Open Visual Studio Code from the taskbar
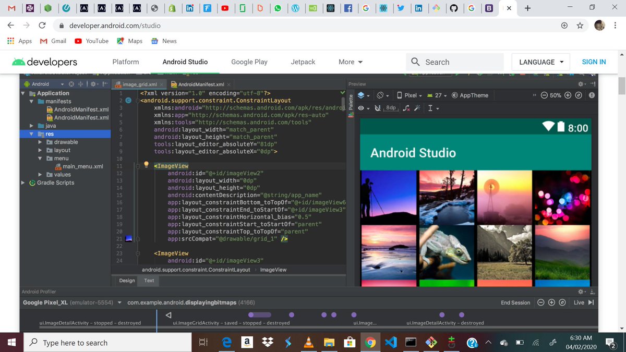This screenshot has height=352, width=626. [x=391, y=343]
